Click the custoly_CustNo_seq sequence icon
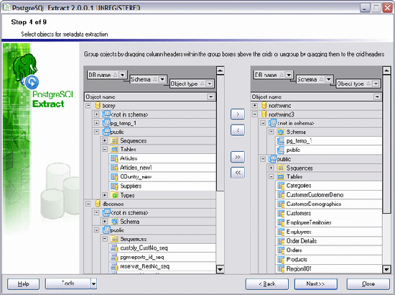Screen dimensions: 395x295 point(114,248)
